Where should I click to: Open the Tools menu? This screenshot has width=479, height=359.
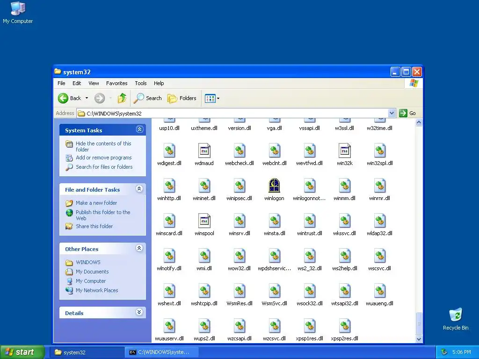point(140,83)
